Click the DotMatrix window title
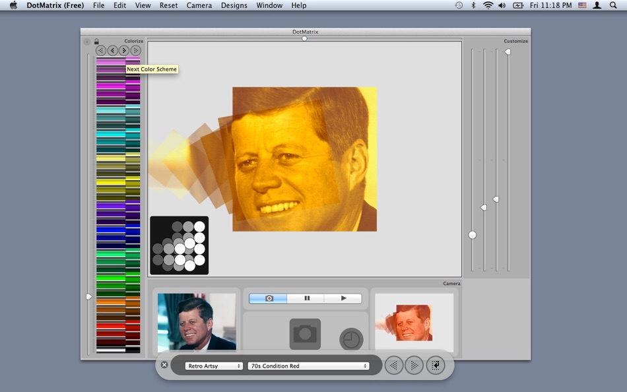This screenshot has height=392, width=627. (305, 32)
